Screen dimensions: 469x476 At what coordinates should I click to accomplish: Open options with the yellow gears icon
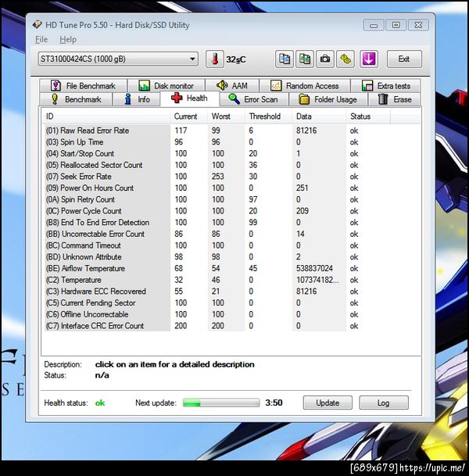click(x=345, y=59)
